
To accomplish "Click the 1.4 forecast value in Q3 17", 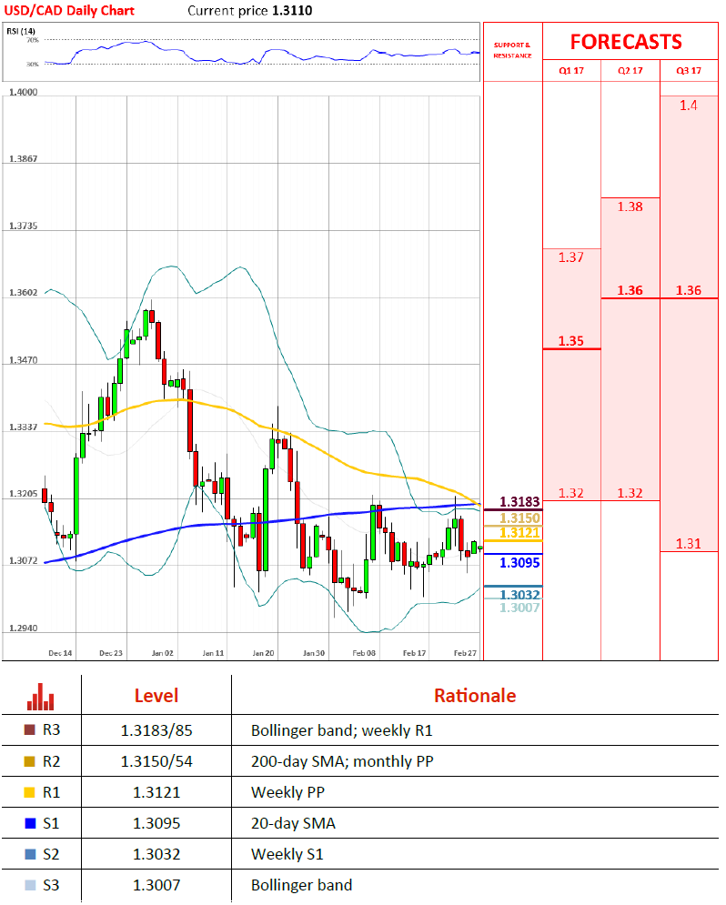I will (689, 106).
